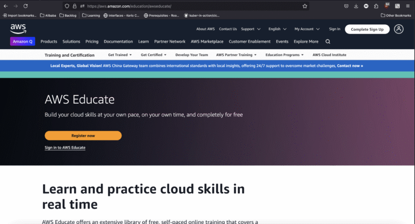Open the Explore More menu
This screenshot has width=415, height=224.
pos(306,42)
